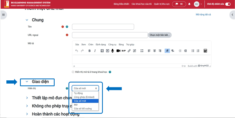This screenshot has height=118, width=235.
Task: Click Chọn một liên kết button
Action: click(160, 35)
